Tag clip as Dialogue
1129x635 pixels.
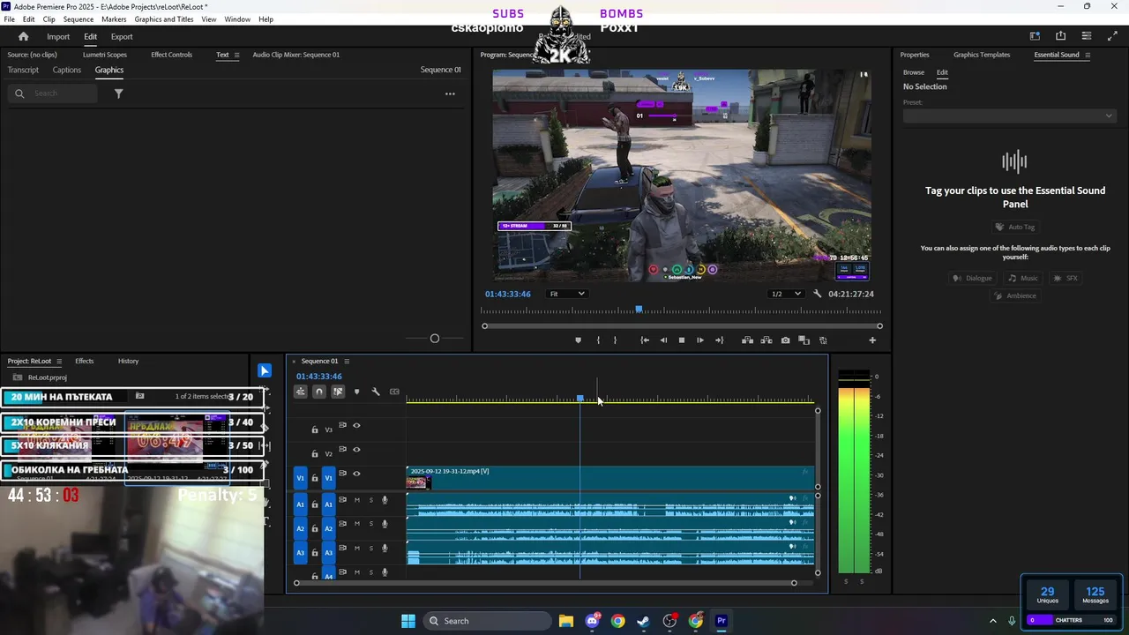pos(971,278)
